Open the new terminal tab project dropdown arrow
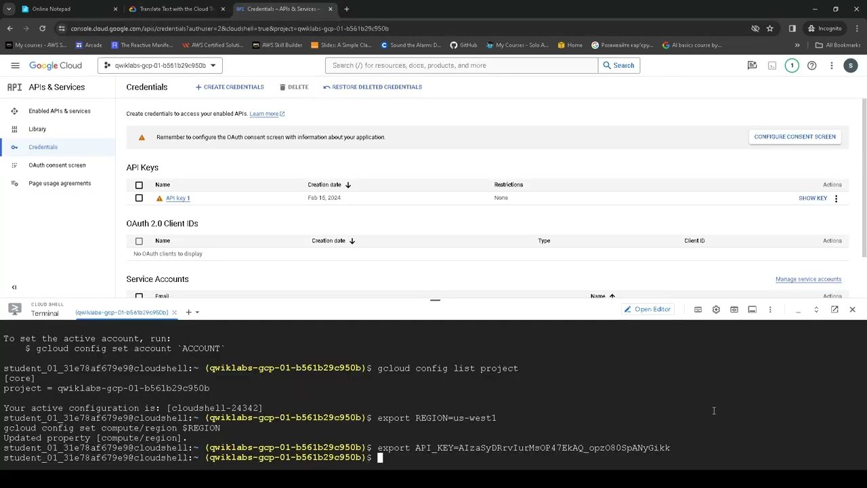This screenshot has width=867, height=488. (x=197, y=312)
